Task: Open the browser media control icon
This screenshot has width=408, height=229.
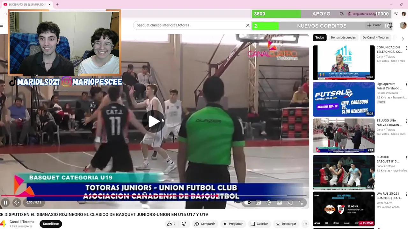Action: point(396,14)
